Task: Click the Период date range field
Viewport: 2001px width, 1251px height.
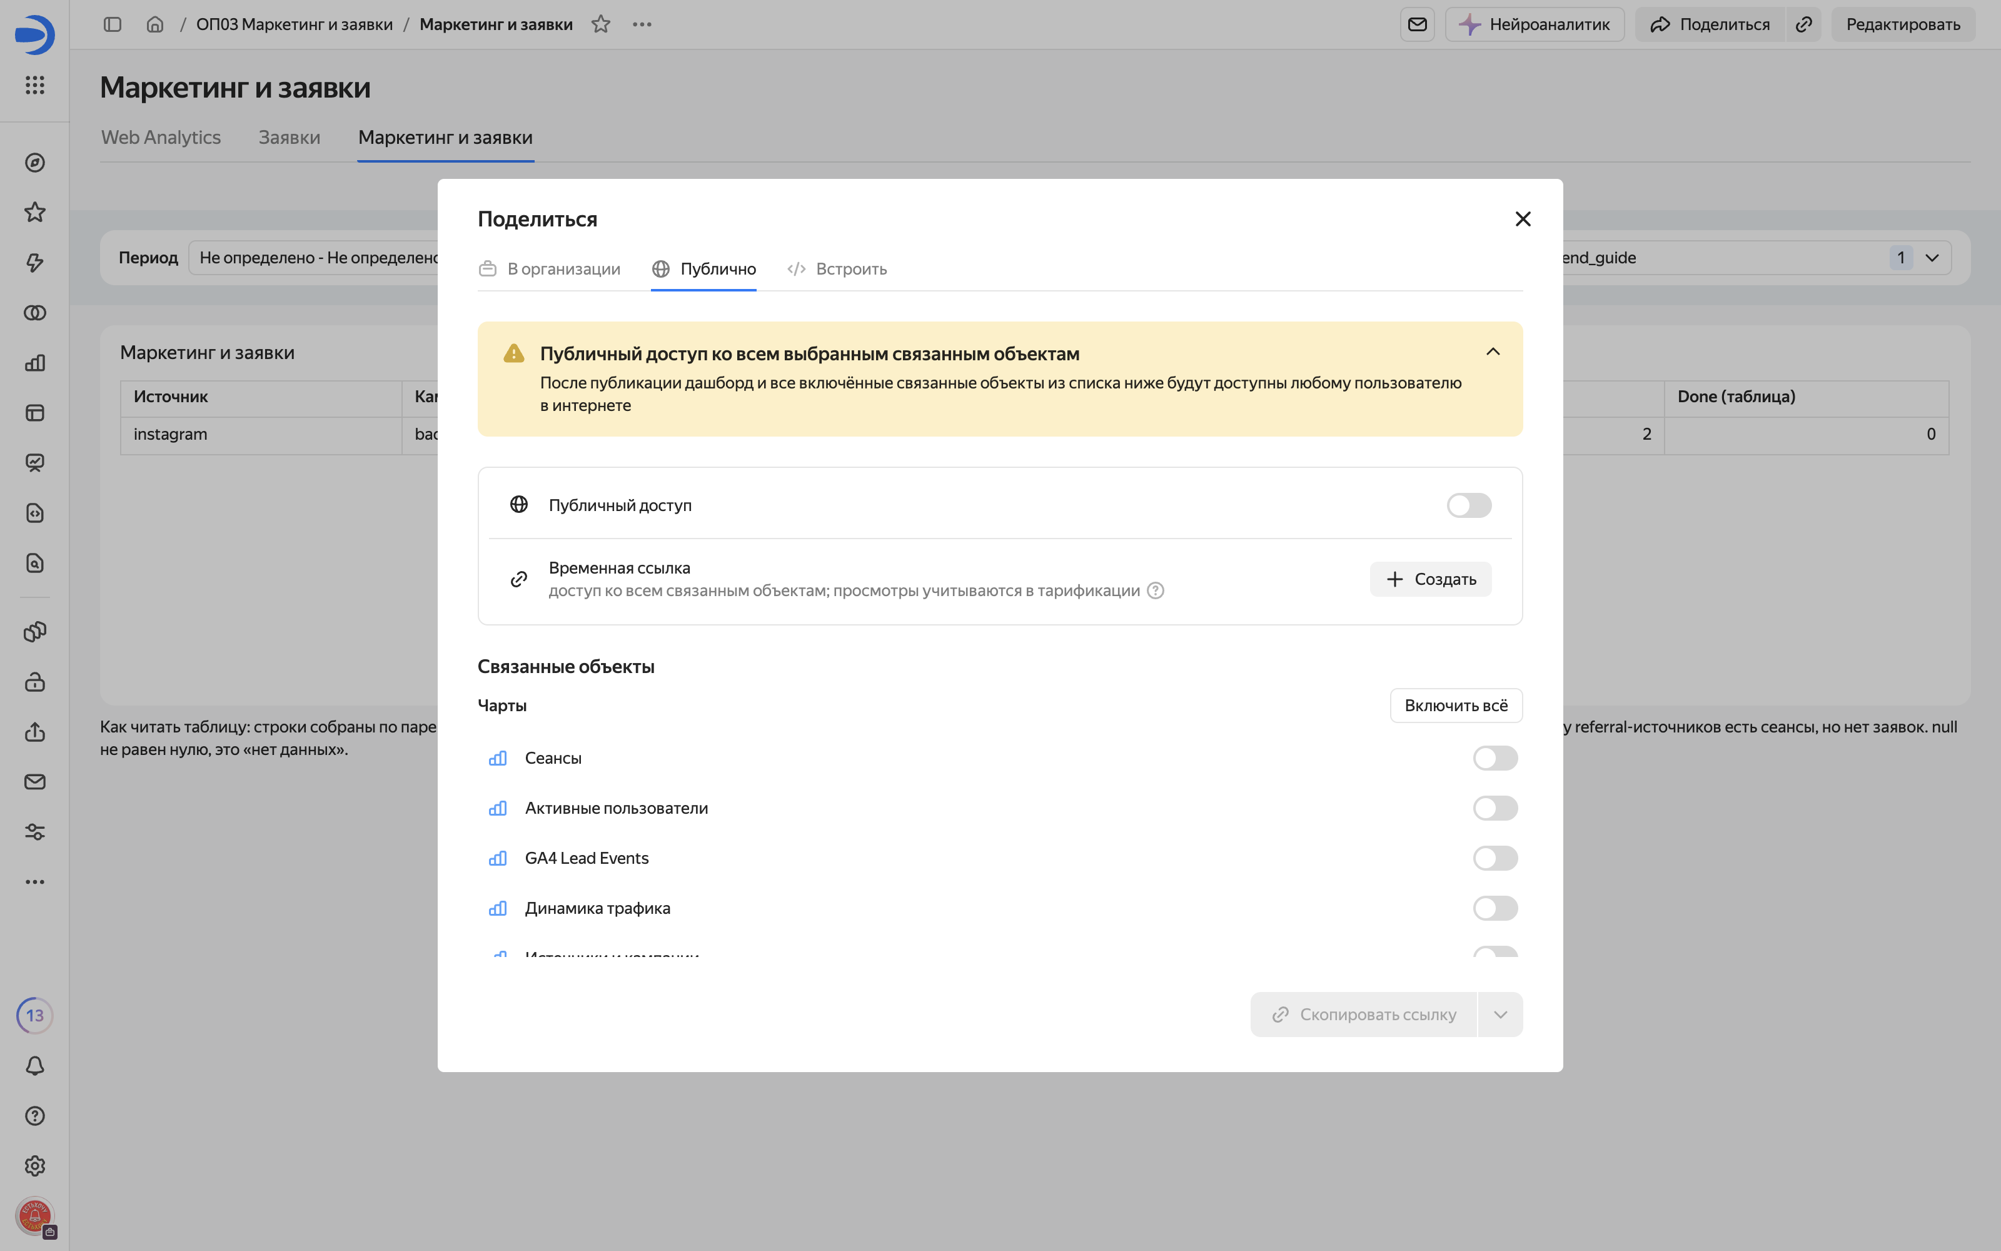Action: 314,258
